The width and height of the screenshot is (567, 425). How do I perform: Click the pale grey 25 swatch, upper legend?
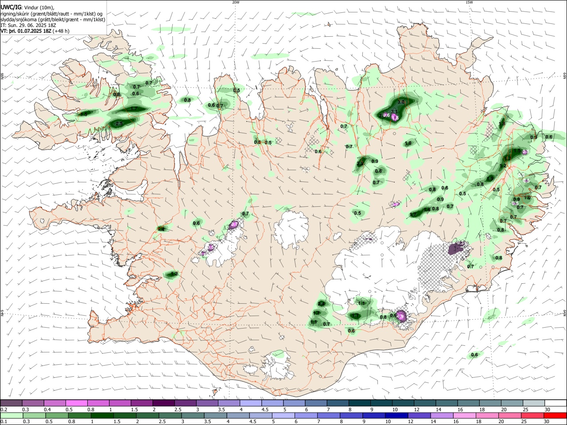(534, 403)
